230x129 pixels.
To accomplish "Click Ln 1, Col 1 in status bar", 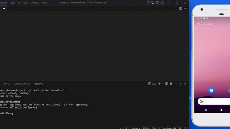I will coord(124,128).
